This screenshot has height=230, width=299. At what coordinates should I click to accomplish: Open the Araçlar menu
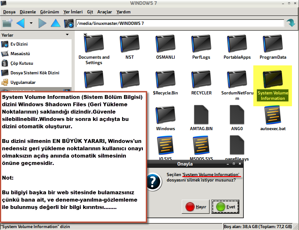click(104, 12)
